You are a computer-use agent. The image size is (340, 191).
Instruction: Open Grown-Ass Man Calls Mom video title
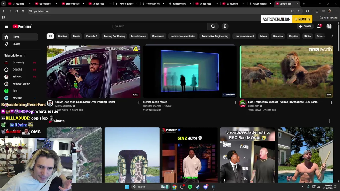tap(85, 102)
